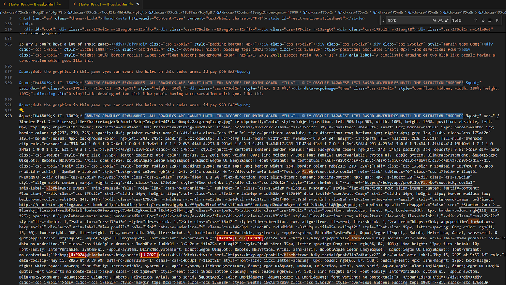This screenshot has height=285, width=506.
Task: Click line number 589 in the gutter
Action: 8,83
